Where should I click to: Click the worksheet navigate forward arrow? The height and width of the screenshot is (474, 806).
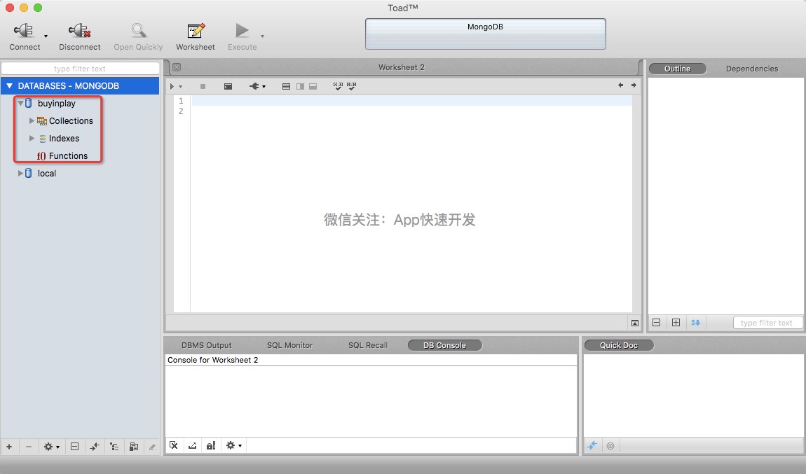634,85
